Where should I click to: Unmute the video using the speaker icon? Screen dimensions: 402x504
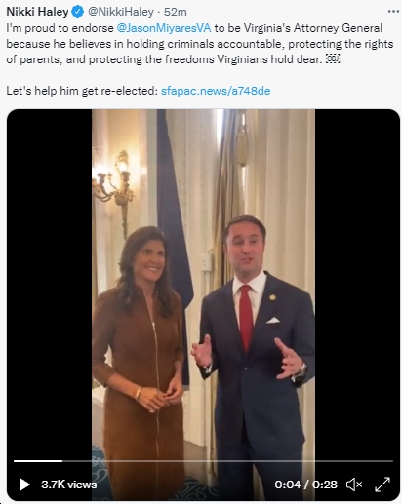tap(354, 485)
